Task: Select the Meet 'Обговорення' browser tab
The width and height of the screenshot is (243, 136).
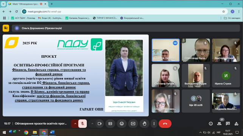Action: coord(28,4)
